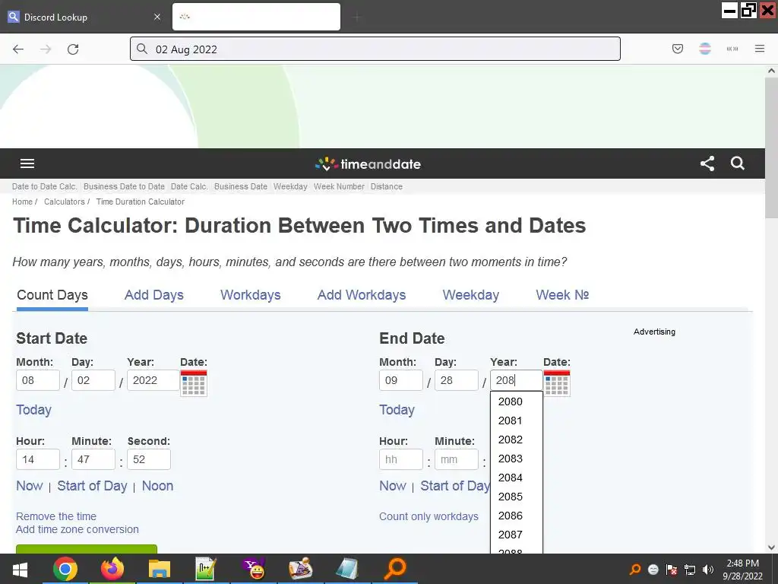778x584 pixels.
Task: Open the browser application menu
Action: click(x=759, y=49)
